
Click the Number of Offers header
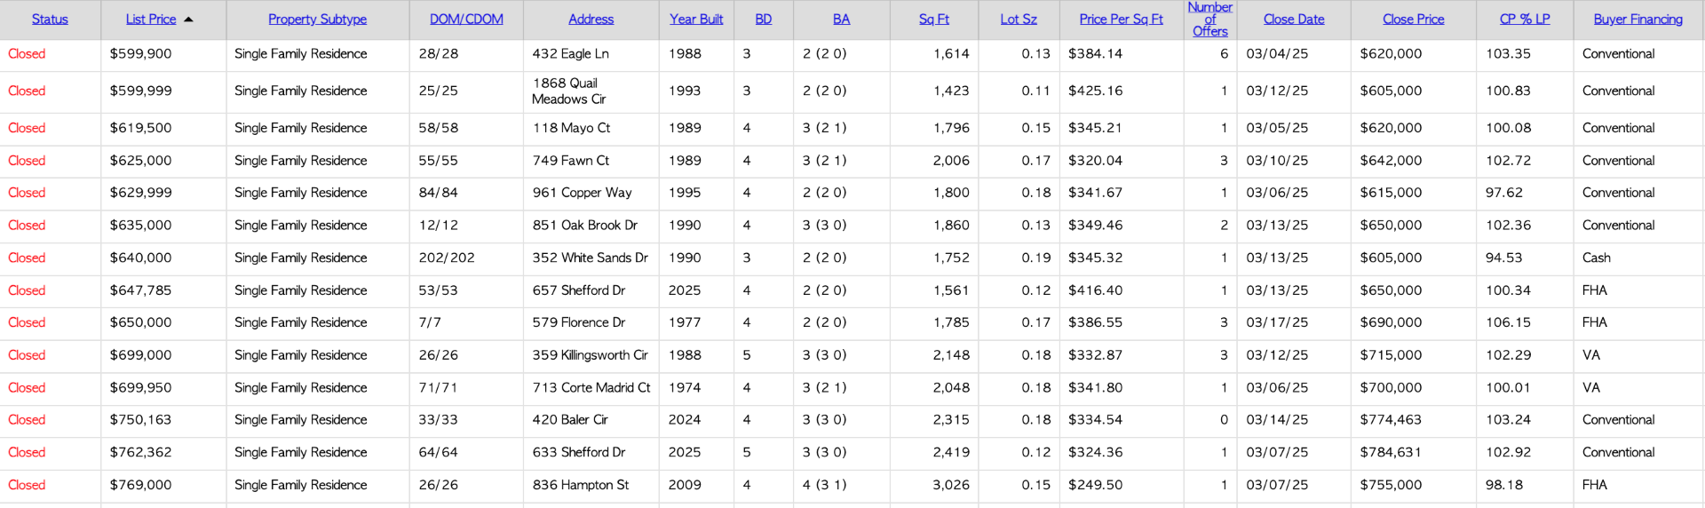click(1209, 20)
